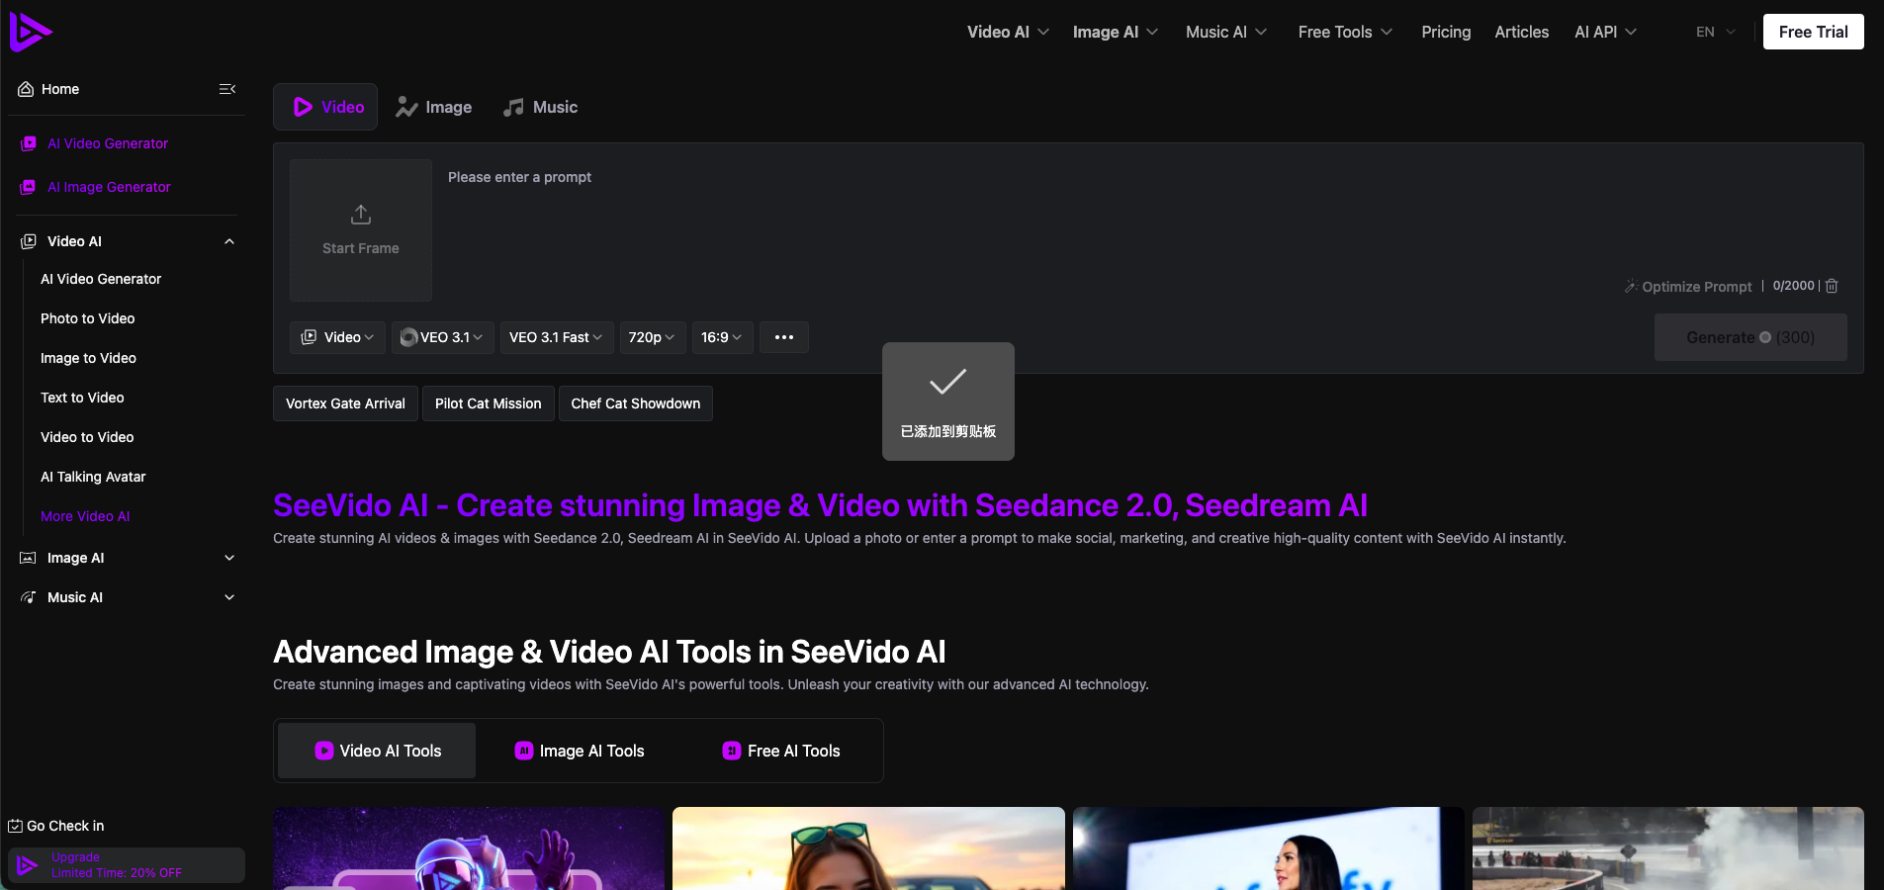
Task: Open the VEO 3.1 model dropdown
Action: point(442,337)
